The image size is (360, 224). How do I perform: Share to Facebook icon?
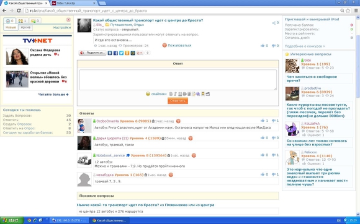pyautogui.click(x=115, y=53)
